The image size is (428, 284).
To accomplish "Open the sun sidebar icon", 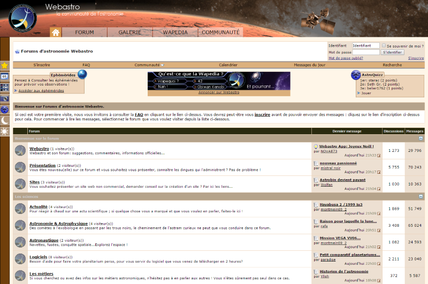I will 5,132.
